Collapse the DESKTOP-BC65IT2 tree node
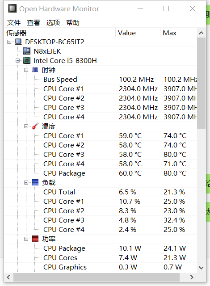Screen dimensions: 210x286 pyautogui.click(x=9, y=42)
